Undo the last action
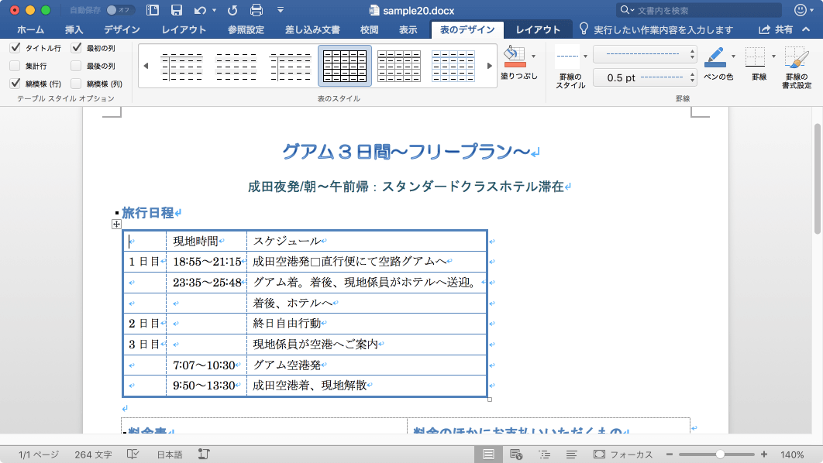 click(200, 10)
